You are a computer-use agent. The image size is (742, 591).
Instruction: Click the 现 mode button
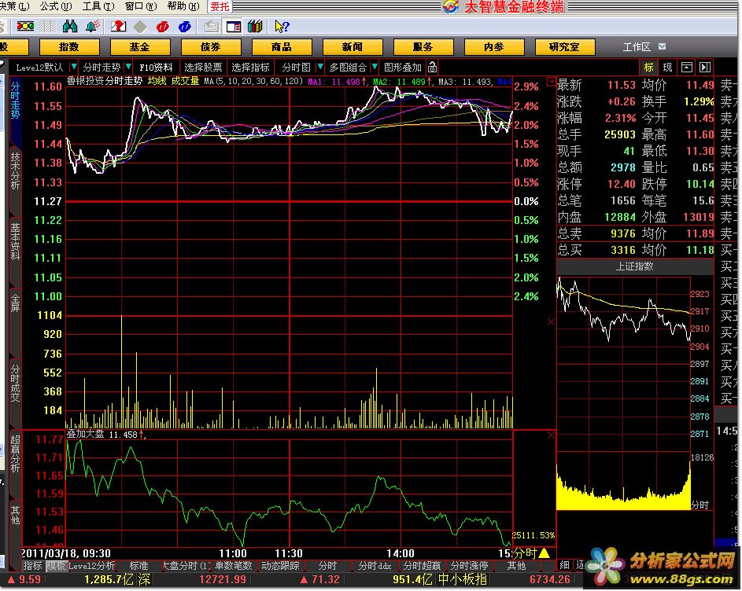click(667, 67)
